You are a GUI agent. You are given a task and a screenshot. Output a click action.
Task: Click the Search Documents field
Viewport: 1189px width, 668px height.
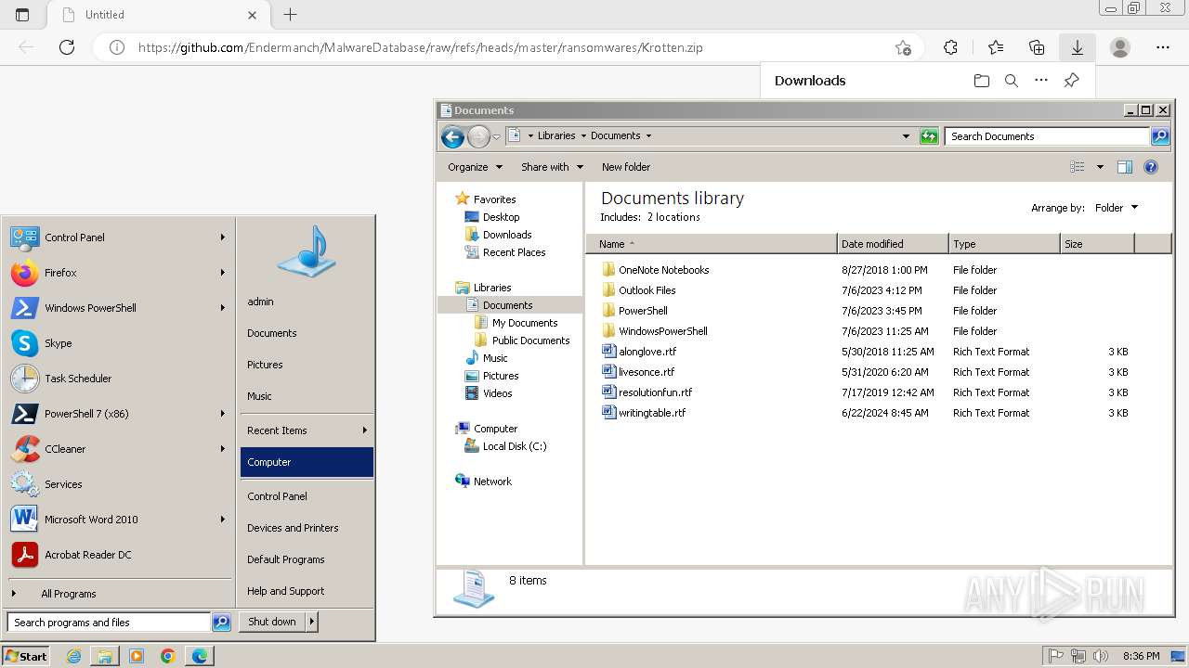point(1047,136)
